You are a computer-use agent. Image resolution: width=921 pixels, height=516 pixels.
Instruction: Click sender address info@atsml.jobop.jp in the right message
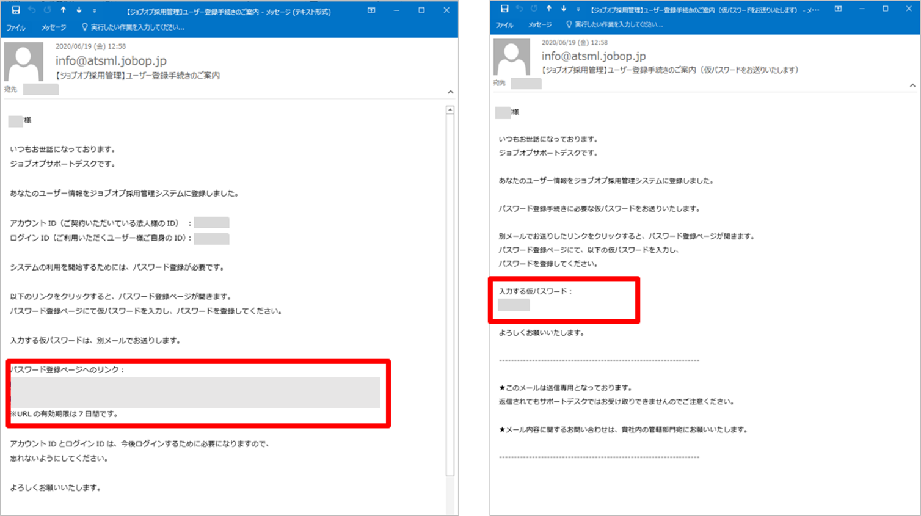coord(593,56)
